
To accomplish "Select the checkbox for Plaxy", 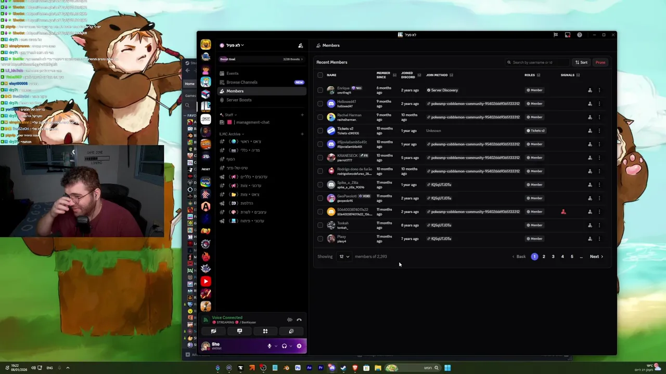I will 320,238.
